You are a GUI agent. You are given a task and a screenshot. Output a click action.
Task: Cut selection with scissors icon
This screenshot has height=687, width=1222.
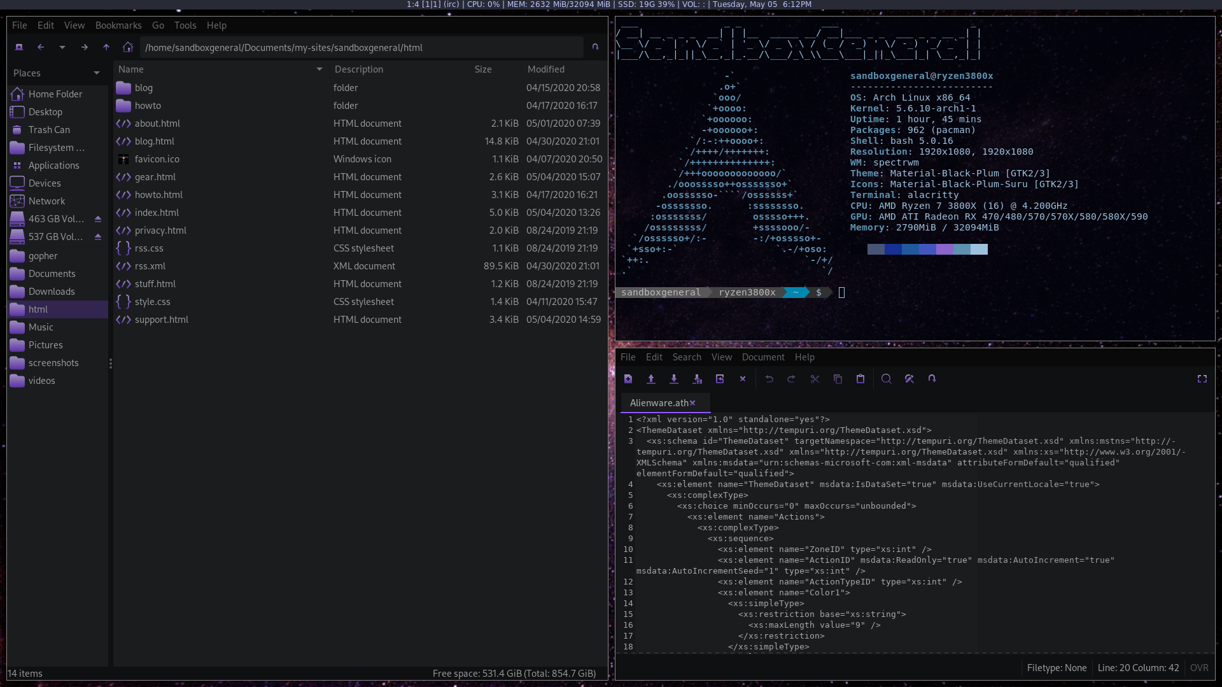(x=815, y=379)
